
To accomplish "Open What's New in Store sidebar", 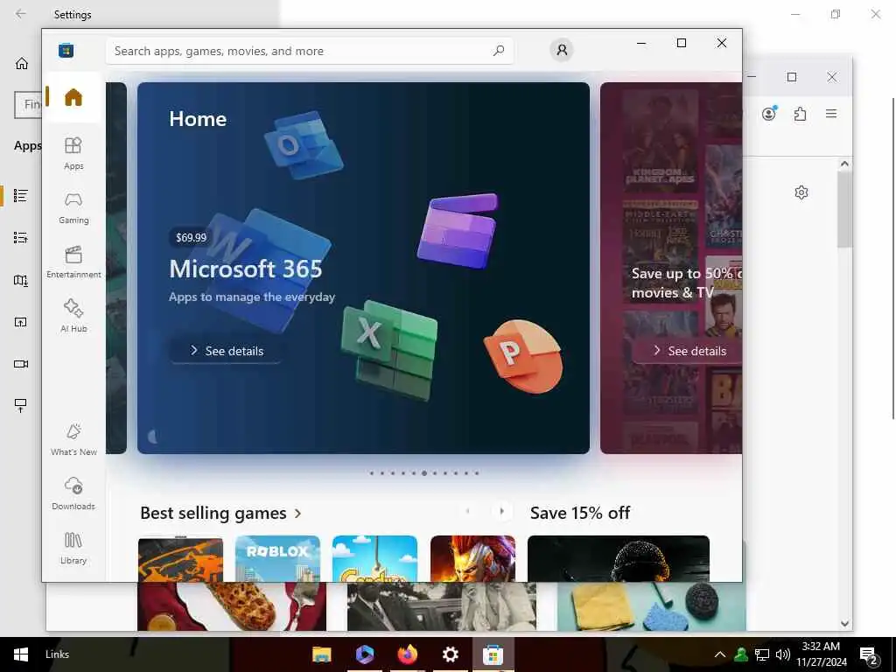I will [x=73, y=439].
